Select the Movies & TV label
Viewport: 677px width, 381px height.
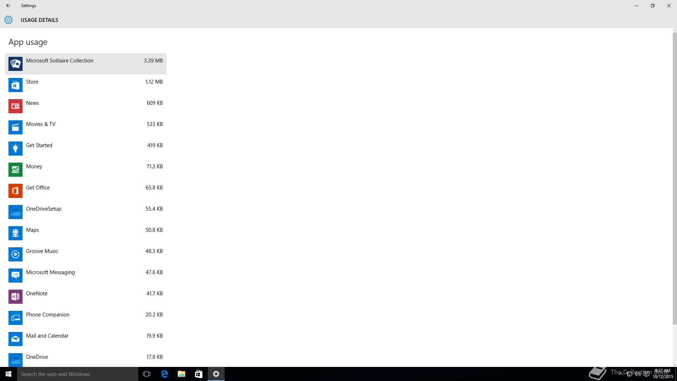click(41, 124)
